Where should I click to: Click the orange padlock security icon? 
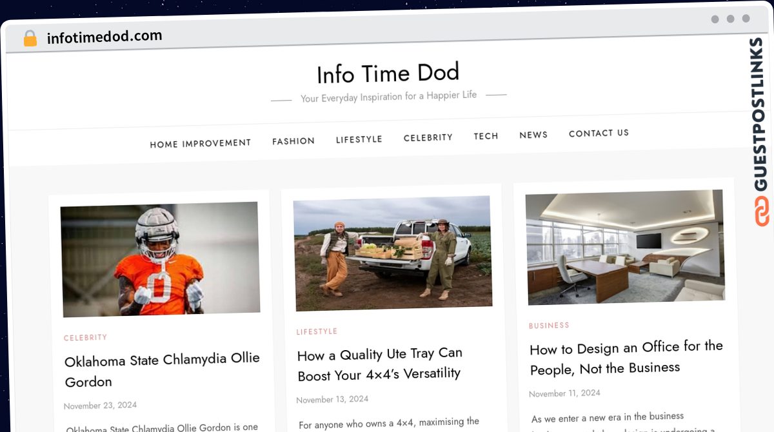pos(30,39)
